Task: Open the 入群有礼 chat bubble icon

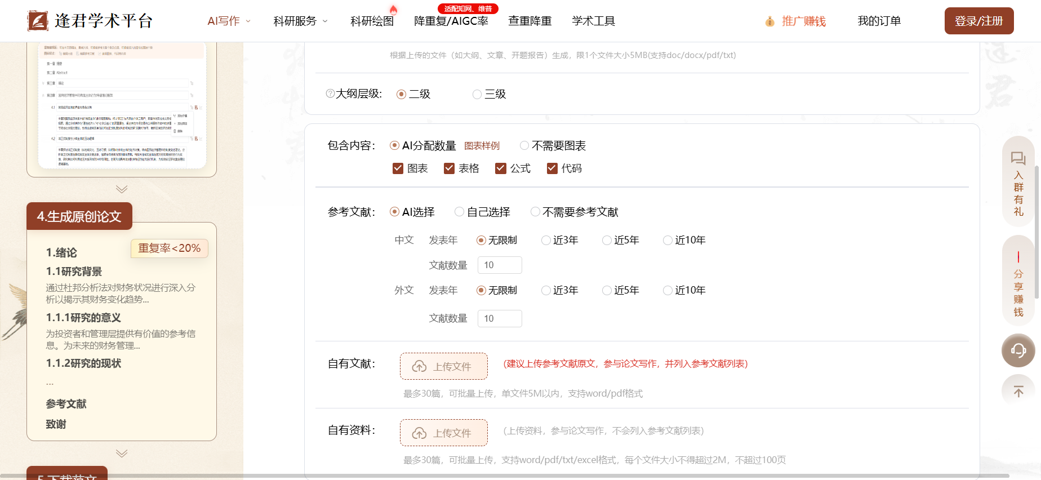Action: tap(1018, 158)
